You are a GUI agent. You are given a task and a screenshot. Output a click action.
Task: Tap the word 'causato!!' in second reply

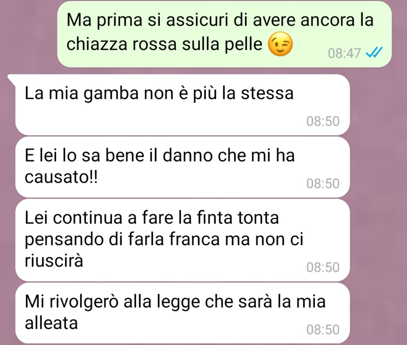[61, 177]
